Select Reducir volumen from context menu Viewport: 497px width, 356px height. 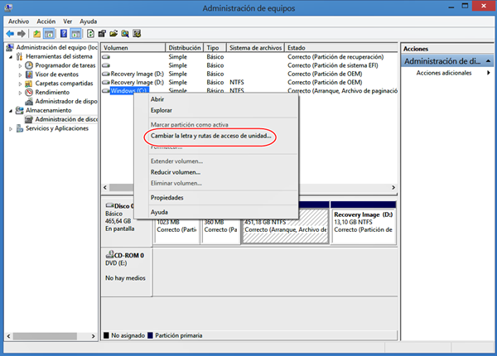point(175,172)
